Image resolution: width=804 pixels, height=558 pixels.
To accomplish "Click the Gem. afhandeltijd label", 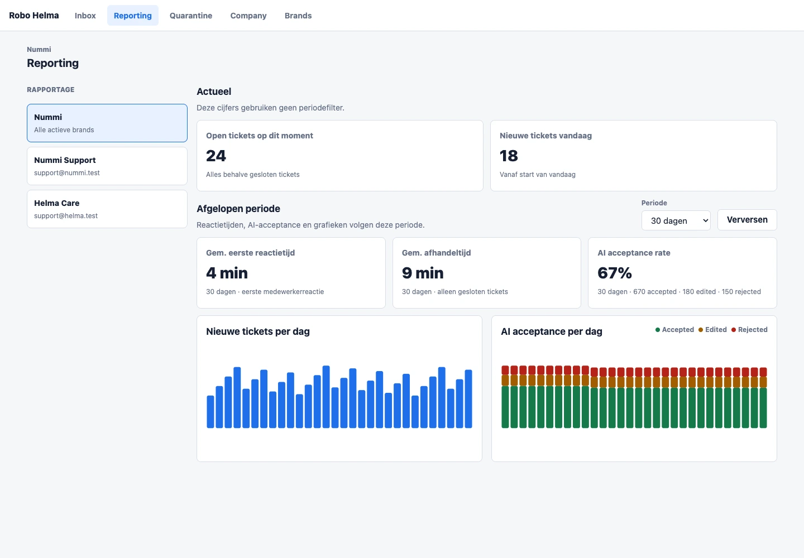I will click(x=437, y=253).
